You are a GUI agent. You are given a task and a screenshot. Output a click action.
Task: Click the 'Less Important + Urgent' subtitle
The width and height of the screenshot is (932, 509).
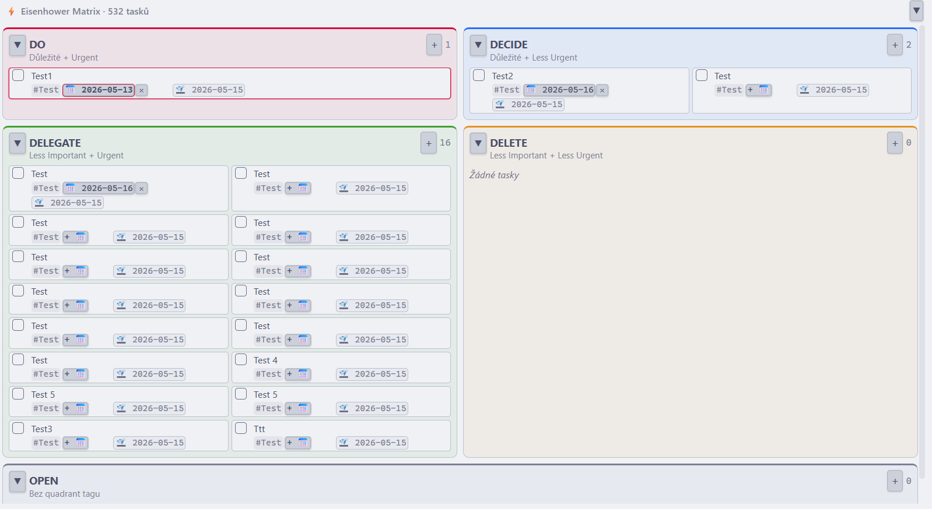pos(76,155)
